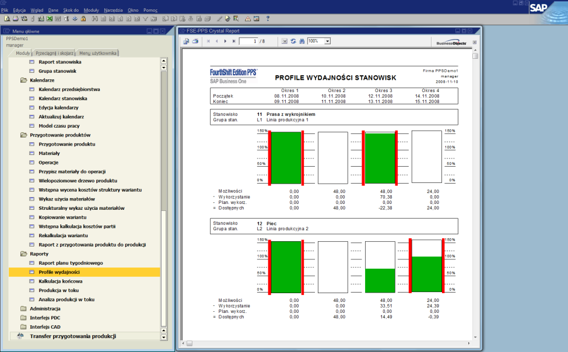Open Wielopoziomowe drzewo produktu

point(78,181)
